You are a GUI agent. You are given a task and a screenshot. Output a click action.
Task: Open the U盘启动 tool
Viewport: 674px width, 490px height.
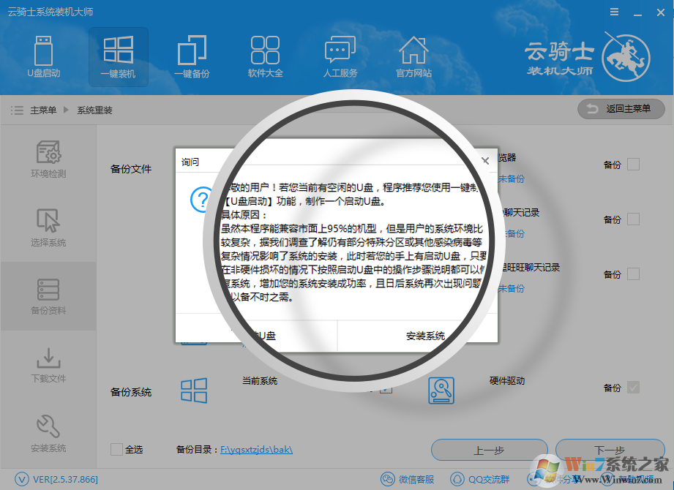tap(44, 57)
